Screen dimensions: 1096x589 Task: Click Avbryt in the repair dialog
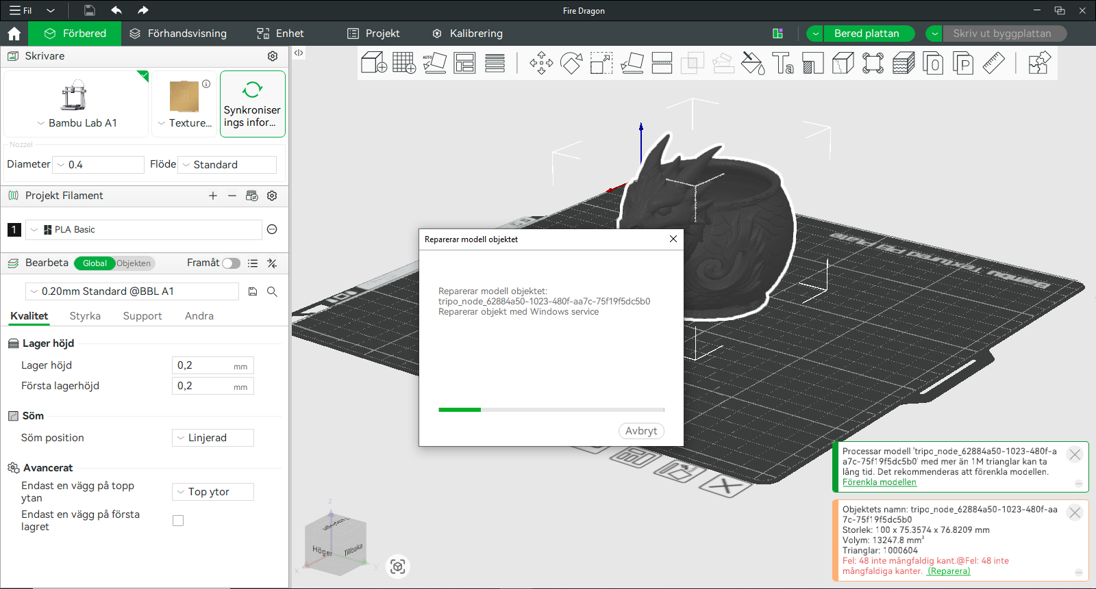(641, 431)
